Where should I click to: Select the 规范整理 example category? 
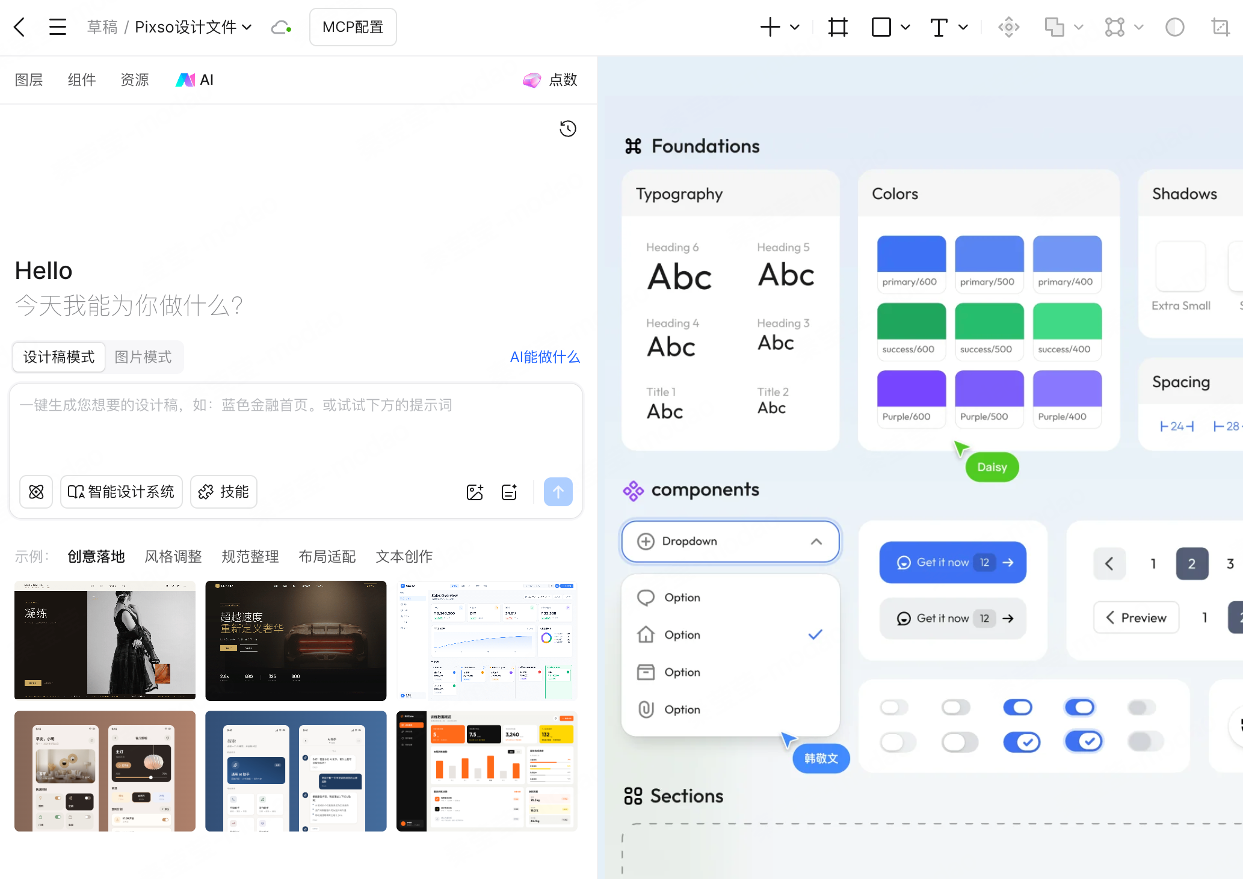[250, 557]
